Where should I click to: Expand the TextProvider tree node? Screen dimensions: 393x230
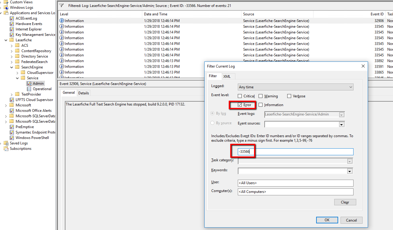click(x=12, y=94)
